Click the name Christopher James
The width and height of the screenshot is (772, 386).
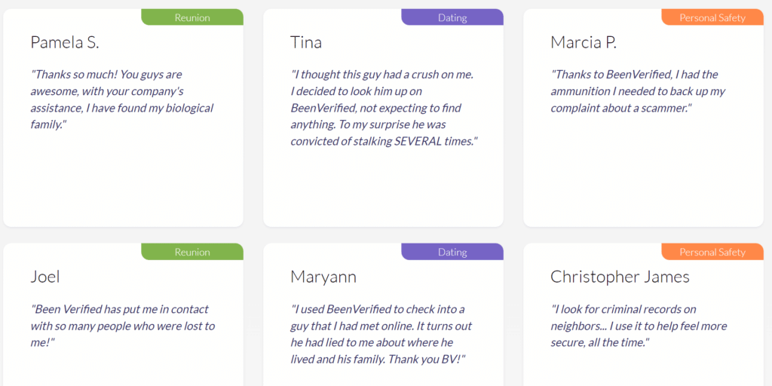tap(620, 277)
